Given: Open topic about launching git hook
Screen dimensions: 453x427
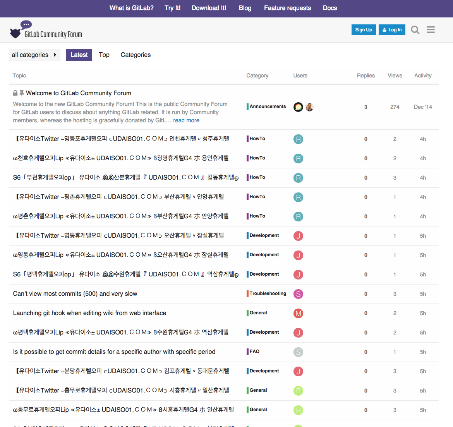Looking at the screenshot, I should coord(89,313).
